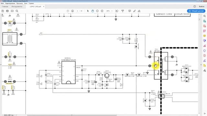The width and height of the screenshot is (207, 116).
Task: Open search tool in right panel
Action: pyautogui.click(x=204, y=16)
